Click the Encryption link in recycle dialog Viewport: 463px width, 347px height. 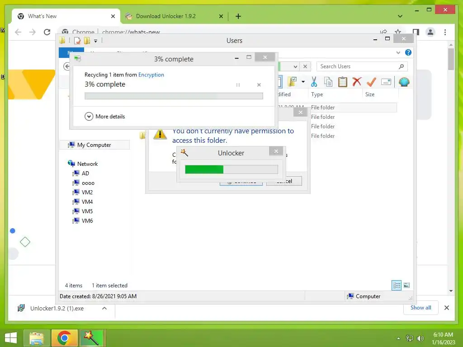coord(151,75)
